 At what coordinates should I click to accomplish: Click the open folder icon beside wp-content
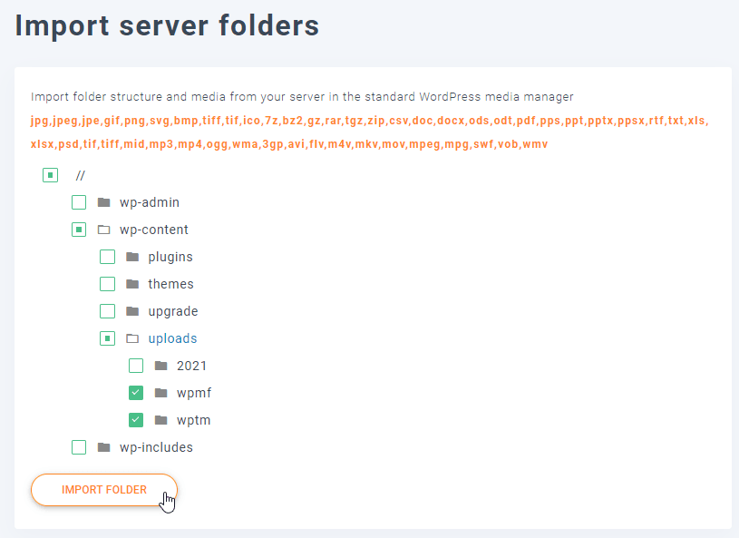(103, 230)
